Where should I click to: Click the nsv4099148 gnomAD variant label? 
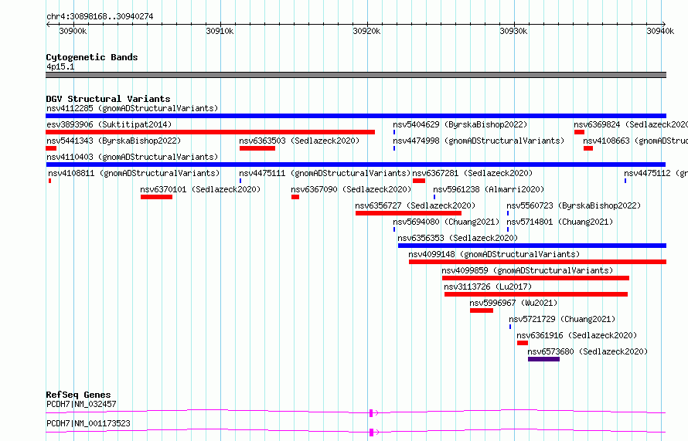coord(494,254)
